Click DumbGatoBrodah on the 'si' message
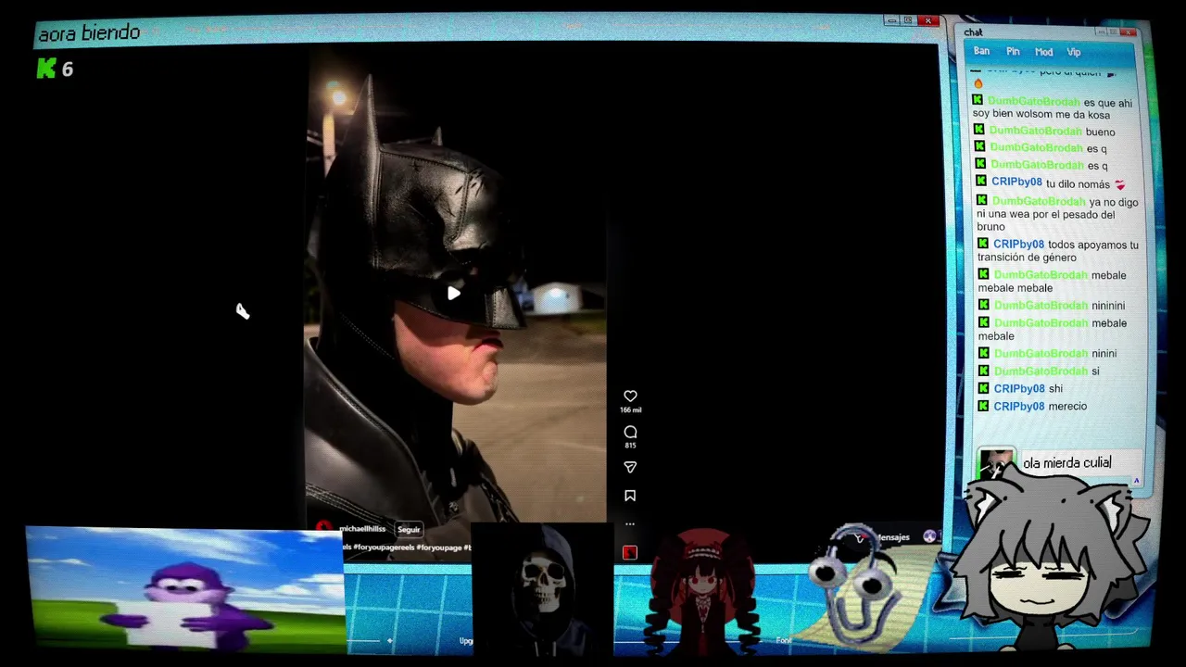 click(x=1041, y=371)
